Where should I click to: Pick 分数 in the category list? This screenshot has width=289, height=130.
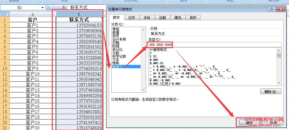point(116,53)
